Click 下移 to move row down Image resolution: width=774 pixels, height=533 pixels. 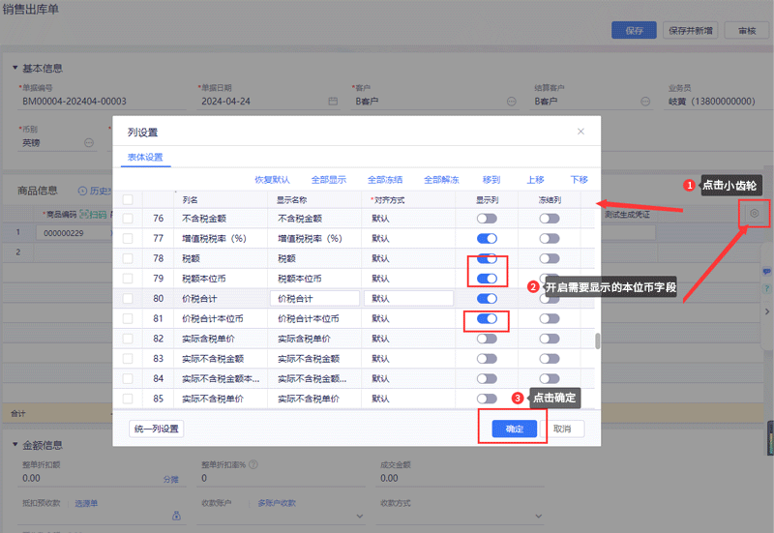[x=579, y=180]
